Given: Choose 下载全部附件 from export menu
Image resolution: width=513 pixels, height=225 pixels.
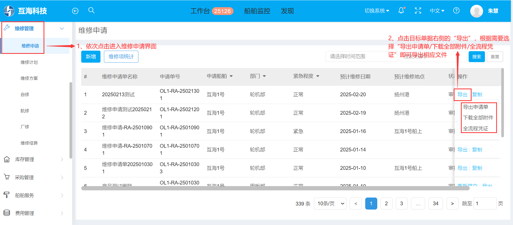Looking at the screenshot, I should [478, 118].
